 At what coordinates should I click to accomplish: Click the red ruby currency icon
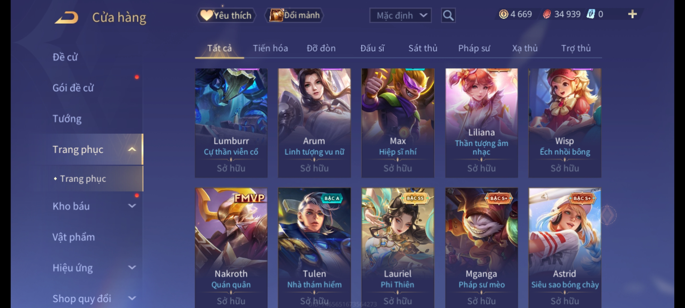click(x=547, y=14)
